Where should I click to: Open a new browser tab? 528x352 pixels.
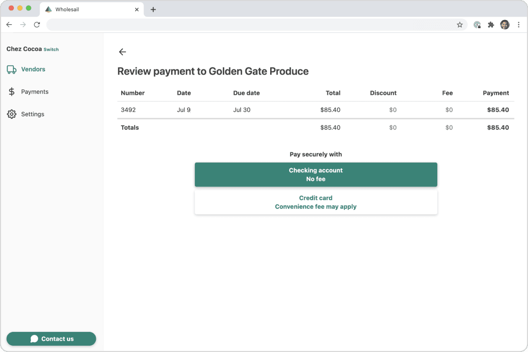153,9
